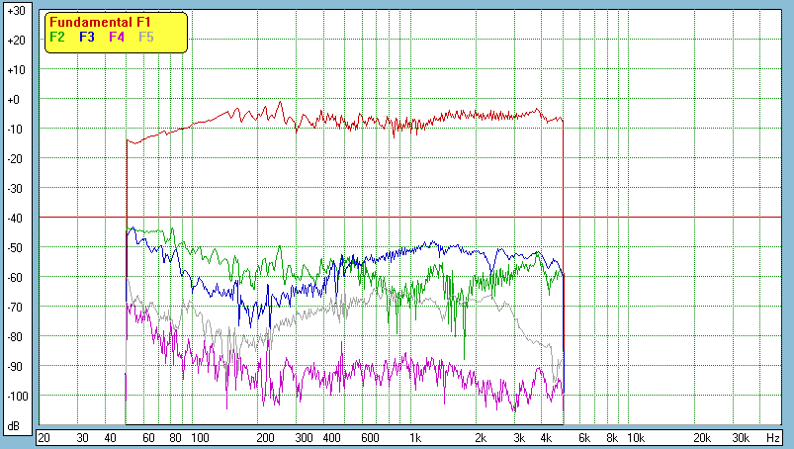Toggle the gray F5 harmonic legend entry
This screenshot has height=449, width=794.
tap(146, 37)
